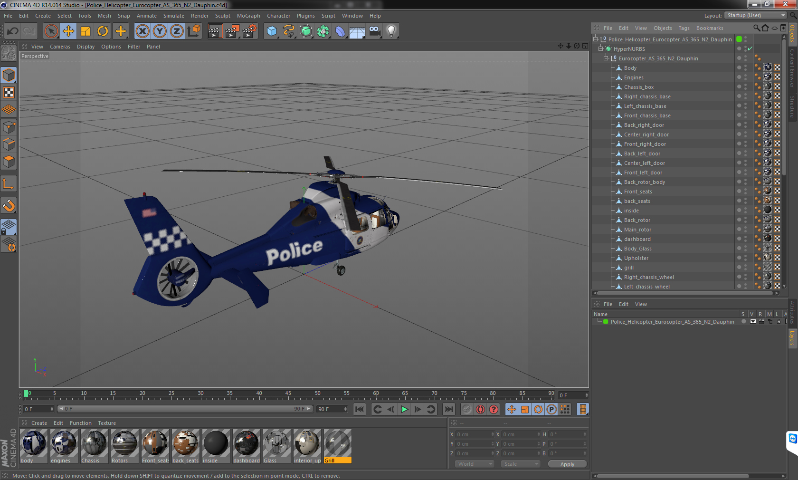The width and height of the screenshot is (798, 480).
Task: Click the preview range slider bar
Action: coord(185,409)
